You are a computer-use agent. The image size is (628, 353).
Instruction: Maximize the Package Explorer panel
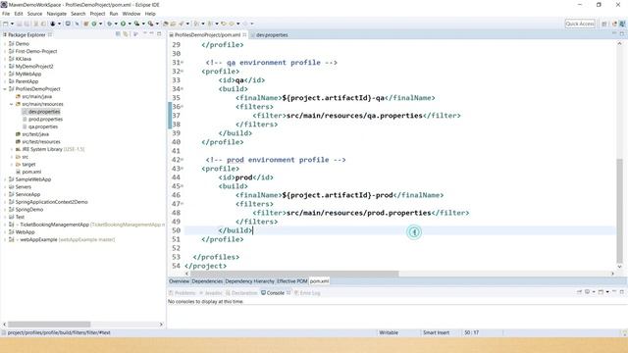click(x=159, y=34)
